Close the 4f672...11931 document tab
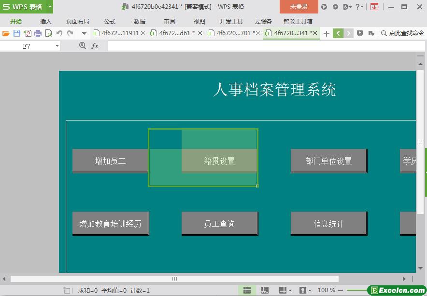Image resolution: width=427 pixels, height=296 pixels. (142, 33)
